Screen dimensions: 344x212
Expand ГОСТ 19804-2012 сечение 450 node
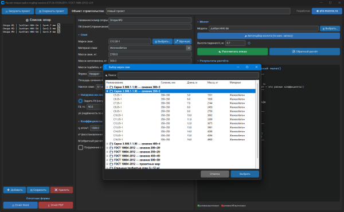click(107, 156)
